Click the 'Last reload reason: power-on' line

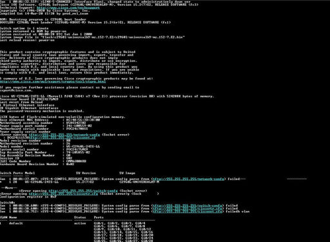[x=27, y=40]
